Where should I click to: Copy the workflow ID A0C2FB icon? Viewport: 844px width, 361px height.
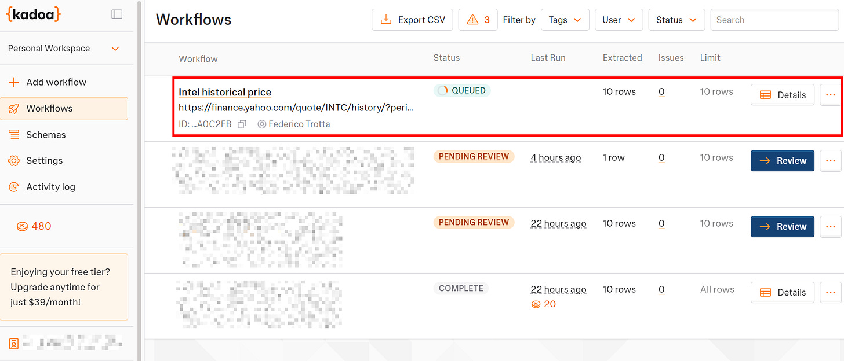[x=242, y=124]
